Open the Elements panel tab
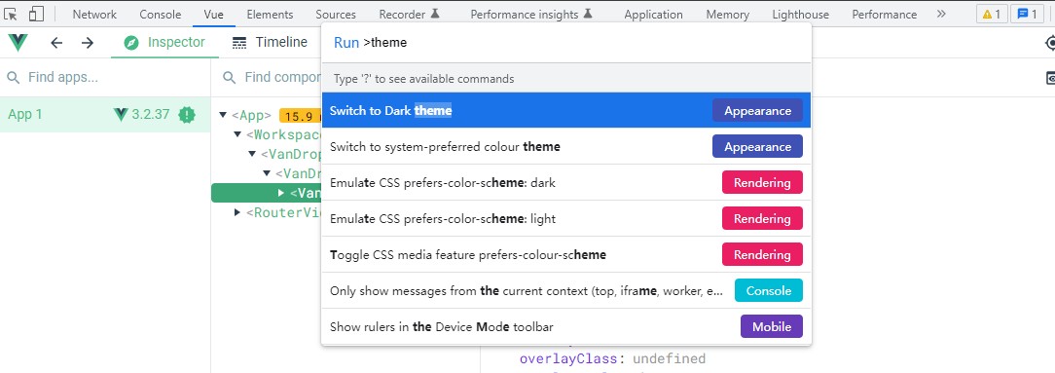1055x373 pixels. (270, 15)
